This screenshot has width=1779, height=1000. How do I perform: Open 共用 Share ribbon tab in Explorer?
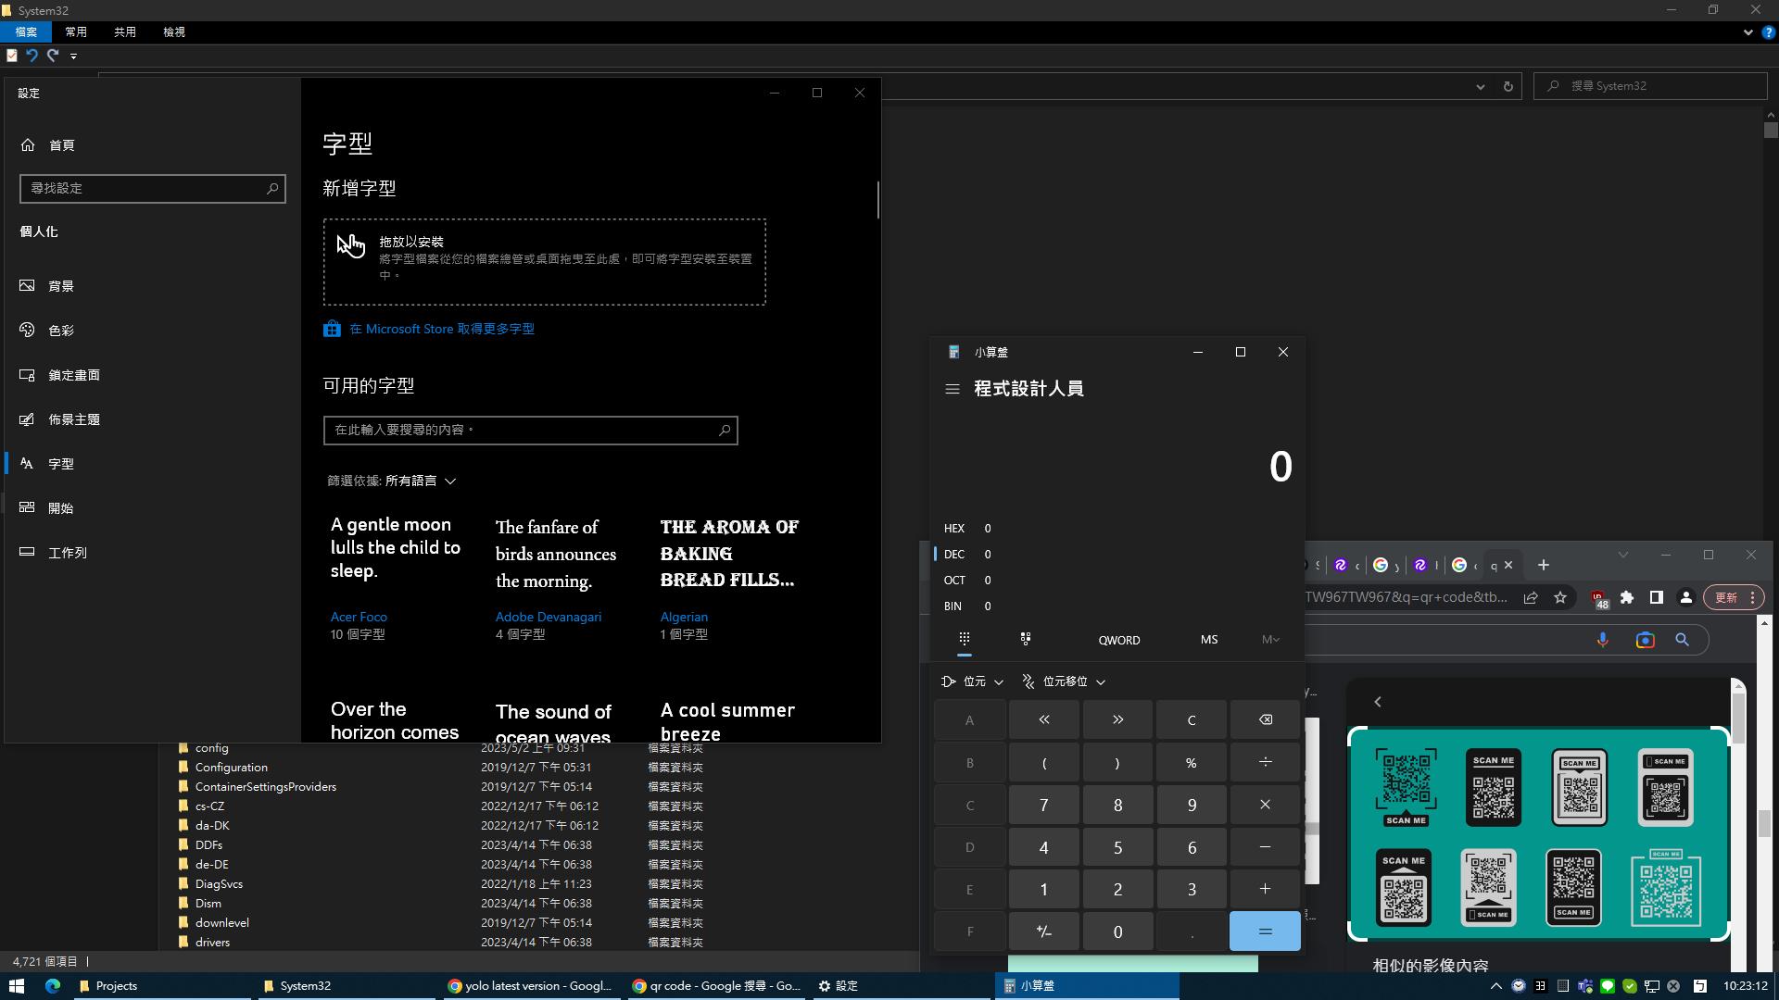tap(125, 31)
